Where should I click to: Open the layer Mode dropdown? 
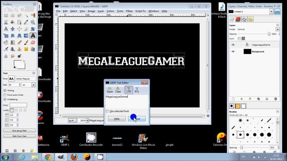pos(278,30)
